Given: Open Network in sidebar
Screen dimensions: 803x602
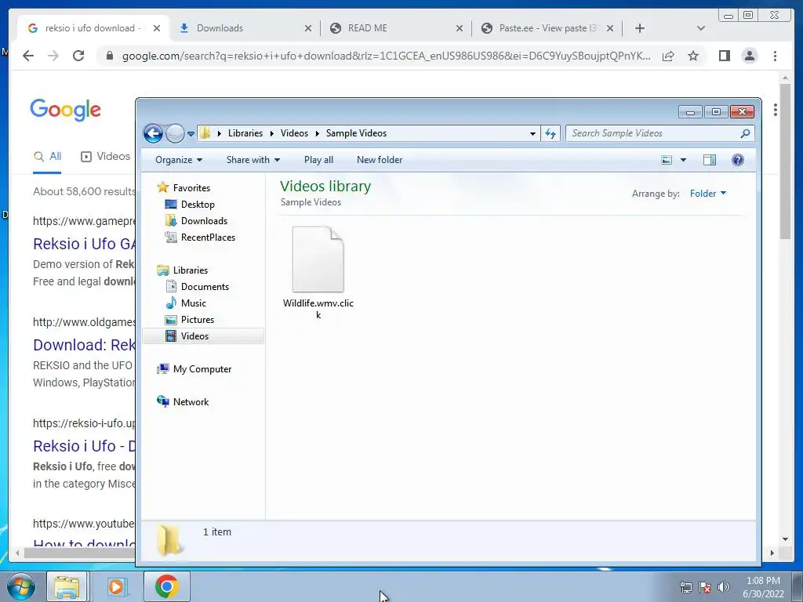Looking at the screenshot, I should (191, 402).
